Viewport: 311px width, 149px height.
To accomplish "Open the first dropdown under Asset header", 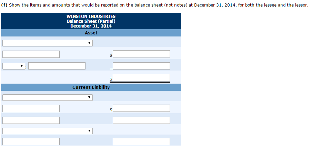I will 47,43.
